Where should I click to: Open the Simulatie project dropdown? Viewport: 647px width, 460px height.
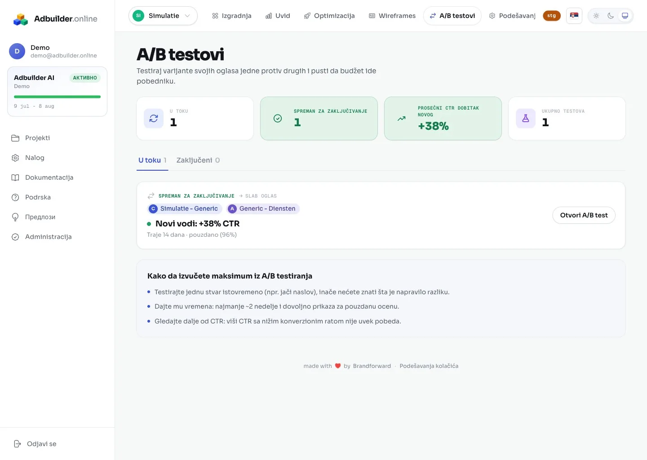click(163, 16)
